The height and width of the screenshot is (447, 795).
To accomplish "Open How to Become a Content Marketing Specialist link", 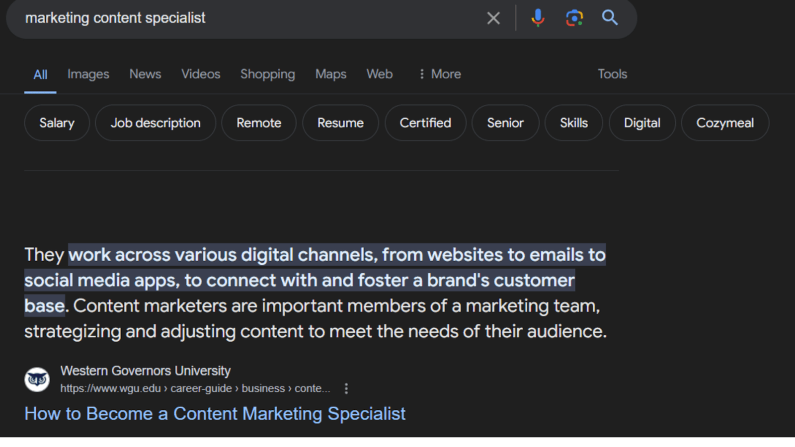I will [x=215, y=414].
